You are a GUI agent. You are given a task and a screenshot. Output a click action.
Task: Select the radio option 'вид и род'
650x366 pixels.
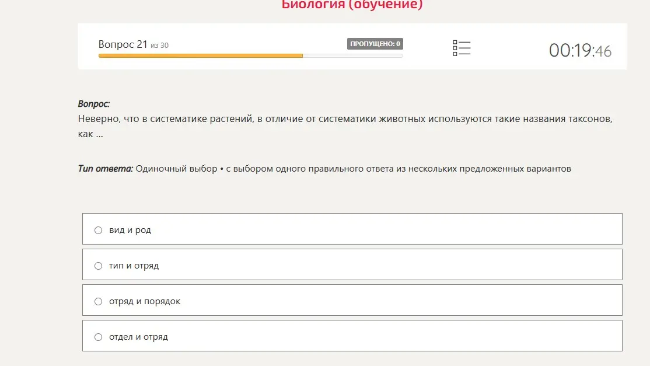click(98, 230)
